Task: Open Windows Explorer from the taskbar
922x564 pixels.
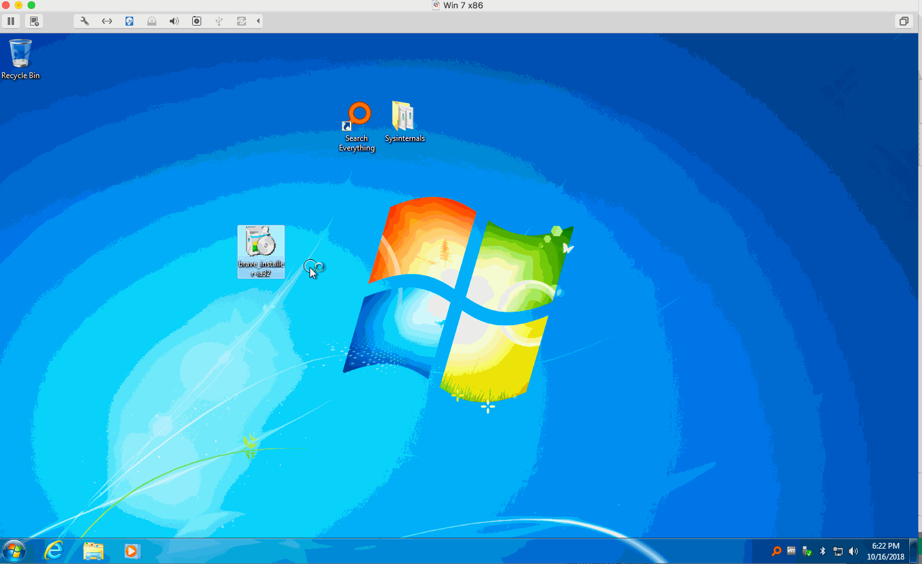Action: click(94, 551)
